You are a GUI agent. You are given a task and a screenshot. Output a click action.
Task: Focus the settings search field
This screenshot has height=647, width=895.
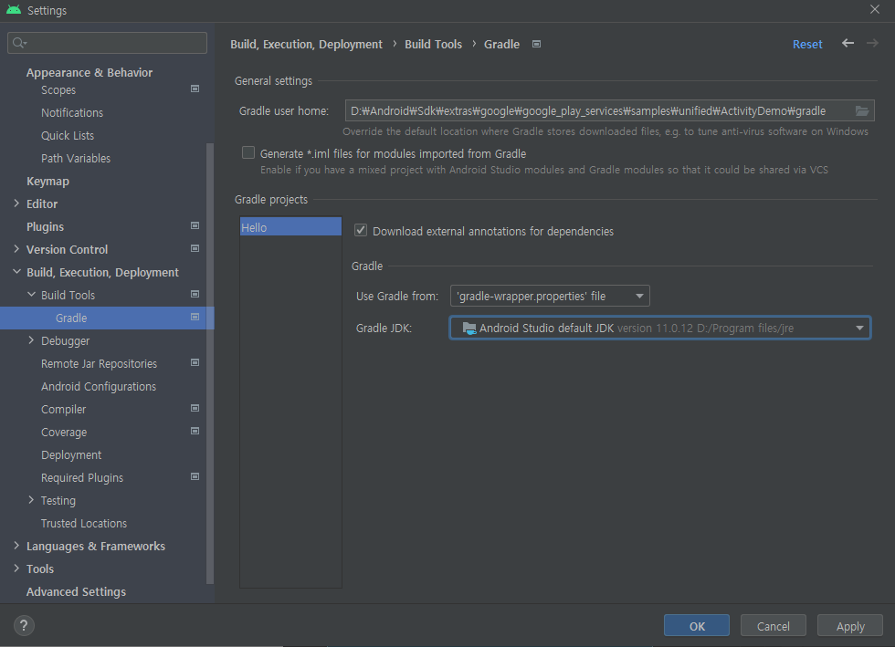(x=108, y=43)
